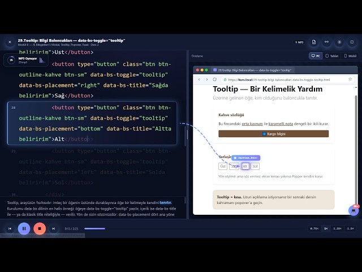Screen dimensions: 362x272
Task: Click the Üst placement button
Action: [x=223, y=166]
